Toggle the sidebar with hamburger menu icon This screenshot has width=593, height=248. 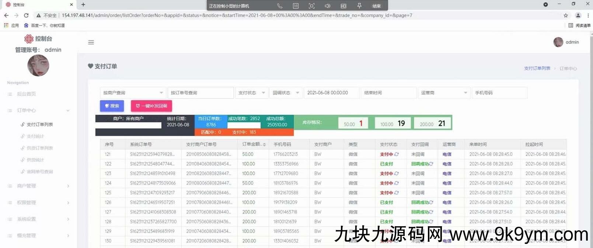click(x=91, y=42)
